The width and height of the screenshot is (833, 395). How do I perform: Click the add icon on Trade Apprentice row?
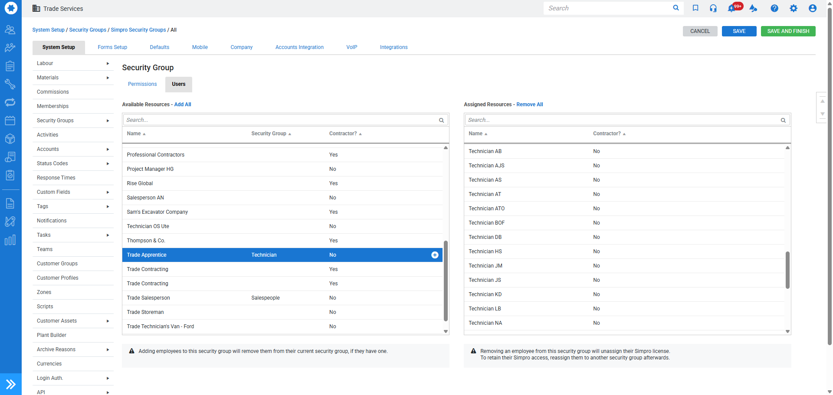pyautogui.click(x=435, y=255)
